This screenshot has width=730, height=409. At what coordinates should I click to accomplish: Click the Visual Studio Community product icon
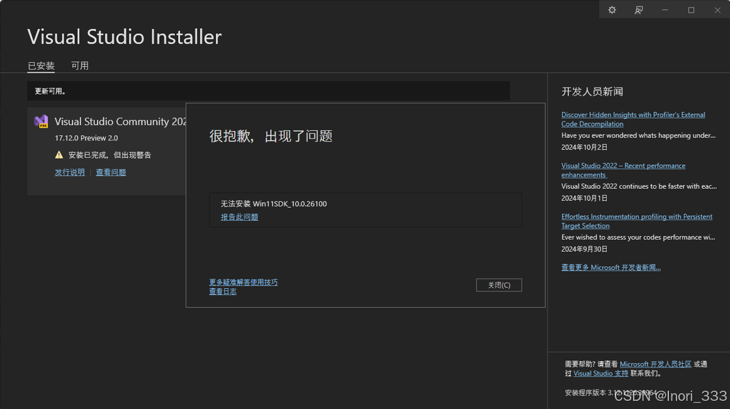41,121
